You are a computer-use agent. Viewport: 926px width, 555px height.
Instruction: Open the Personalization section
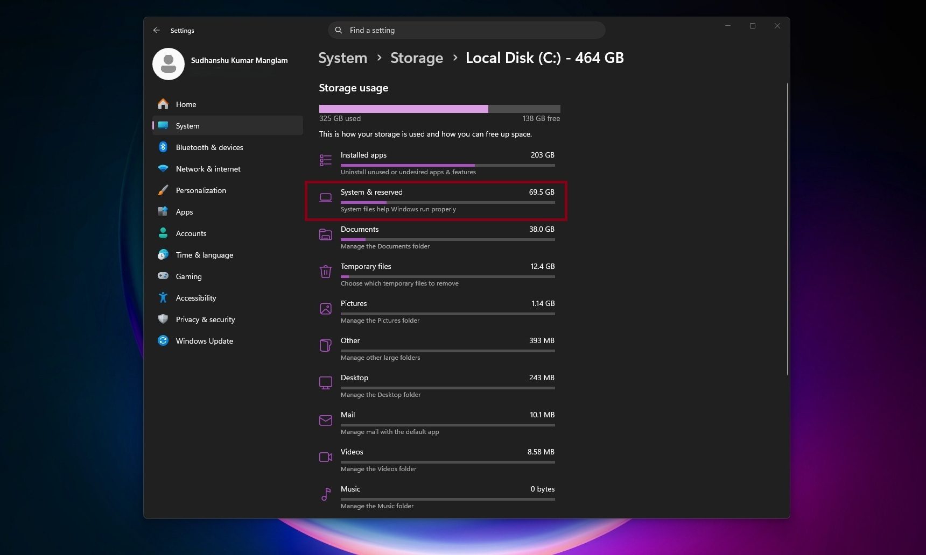228,190
